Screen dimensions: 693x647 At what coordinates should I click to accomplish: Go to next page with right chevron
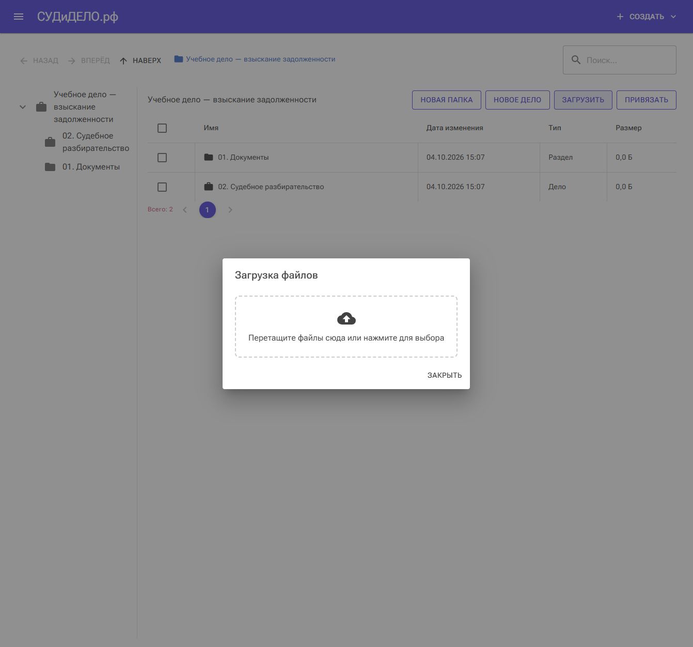(230, 210)
